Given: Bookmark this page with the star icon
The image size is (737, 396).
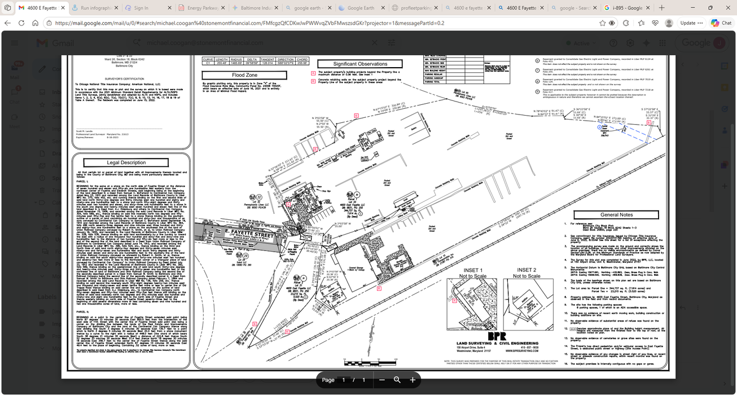Looking at the screenshot, I should pos(603,23).
